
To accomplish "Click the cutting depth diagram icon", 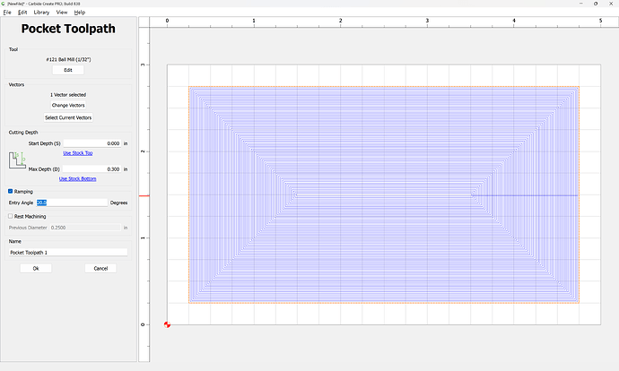I will coord(17,161).
